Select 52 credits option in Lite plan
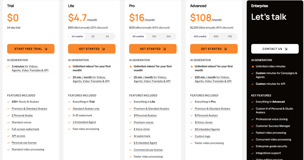The height and width of the screenshot is (160, 304). [x=93, y=37]
